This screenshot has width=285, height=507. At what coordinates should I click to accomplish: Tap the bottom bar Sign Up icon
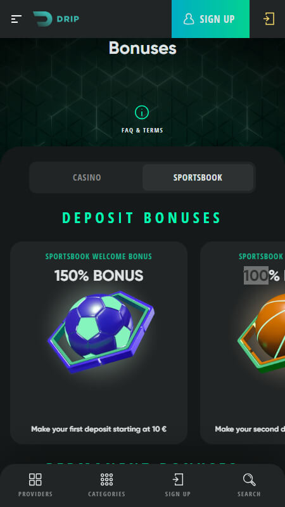(x=178, y=480)
